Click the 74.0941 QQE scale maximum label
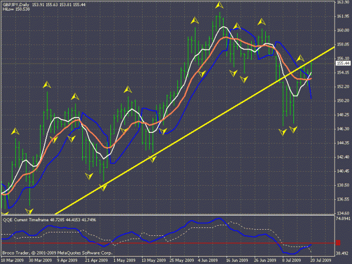This screenshot has height=264, width=352. coord(343,218)
